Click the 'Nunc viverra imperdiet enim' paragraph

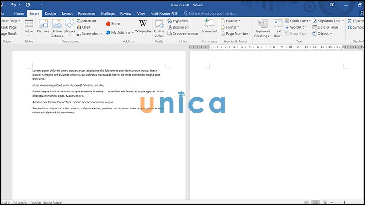(x=69, y=85)
